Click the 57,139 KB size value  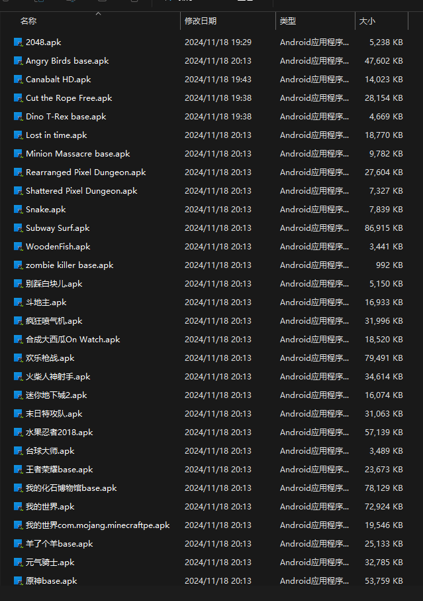pyautogui.click(x=383, y=433)
